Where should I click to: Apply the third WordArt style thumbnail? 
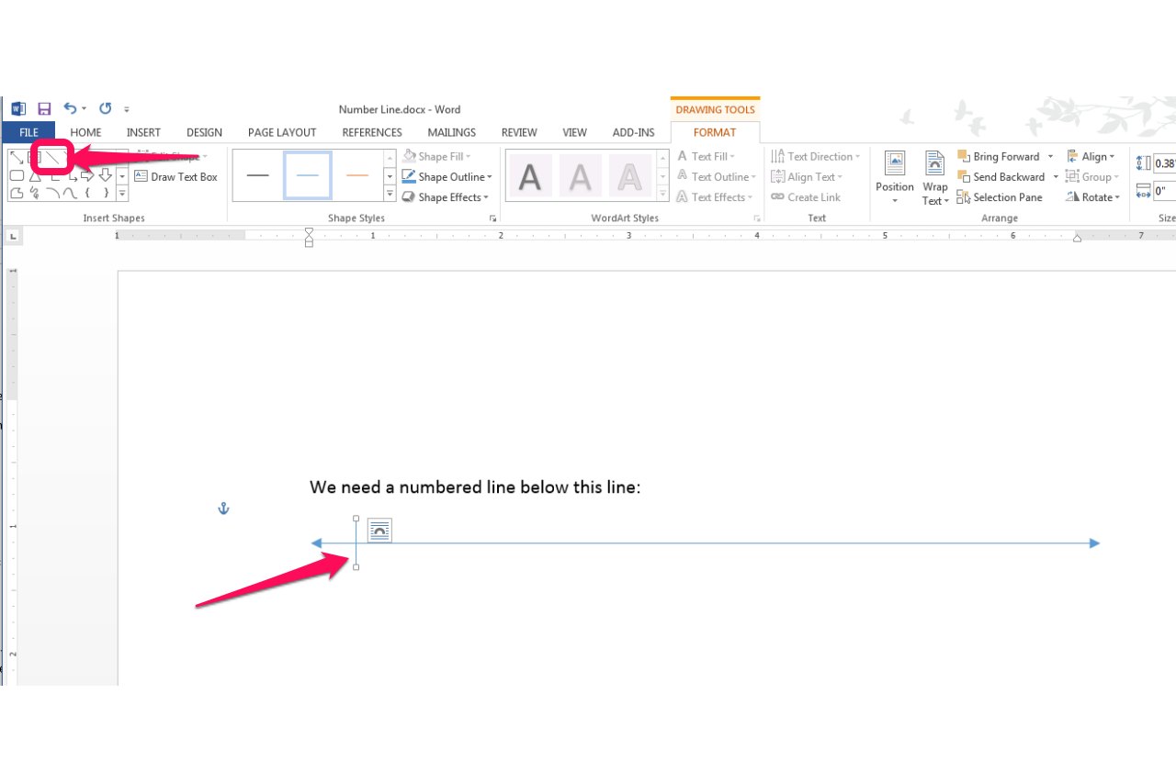click(x=629, y=175)
